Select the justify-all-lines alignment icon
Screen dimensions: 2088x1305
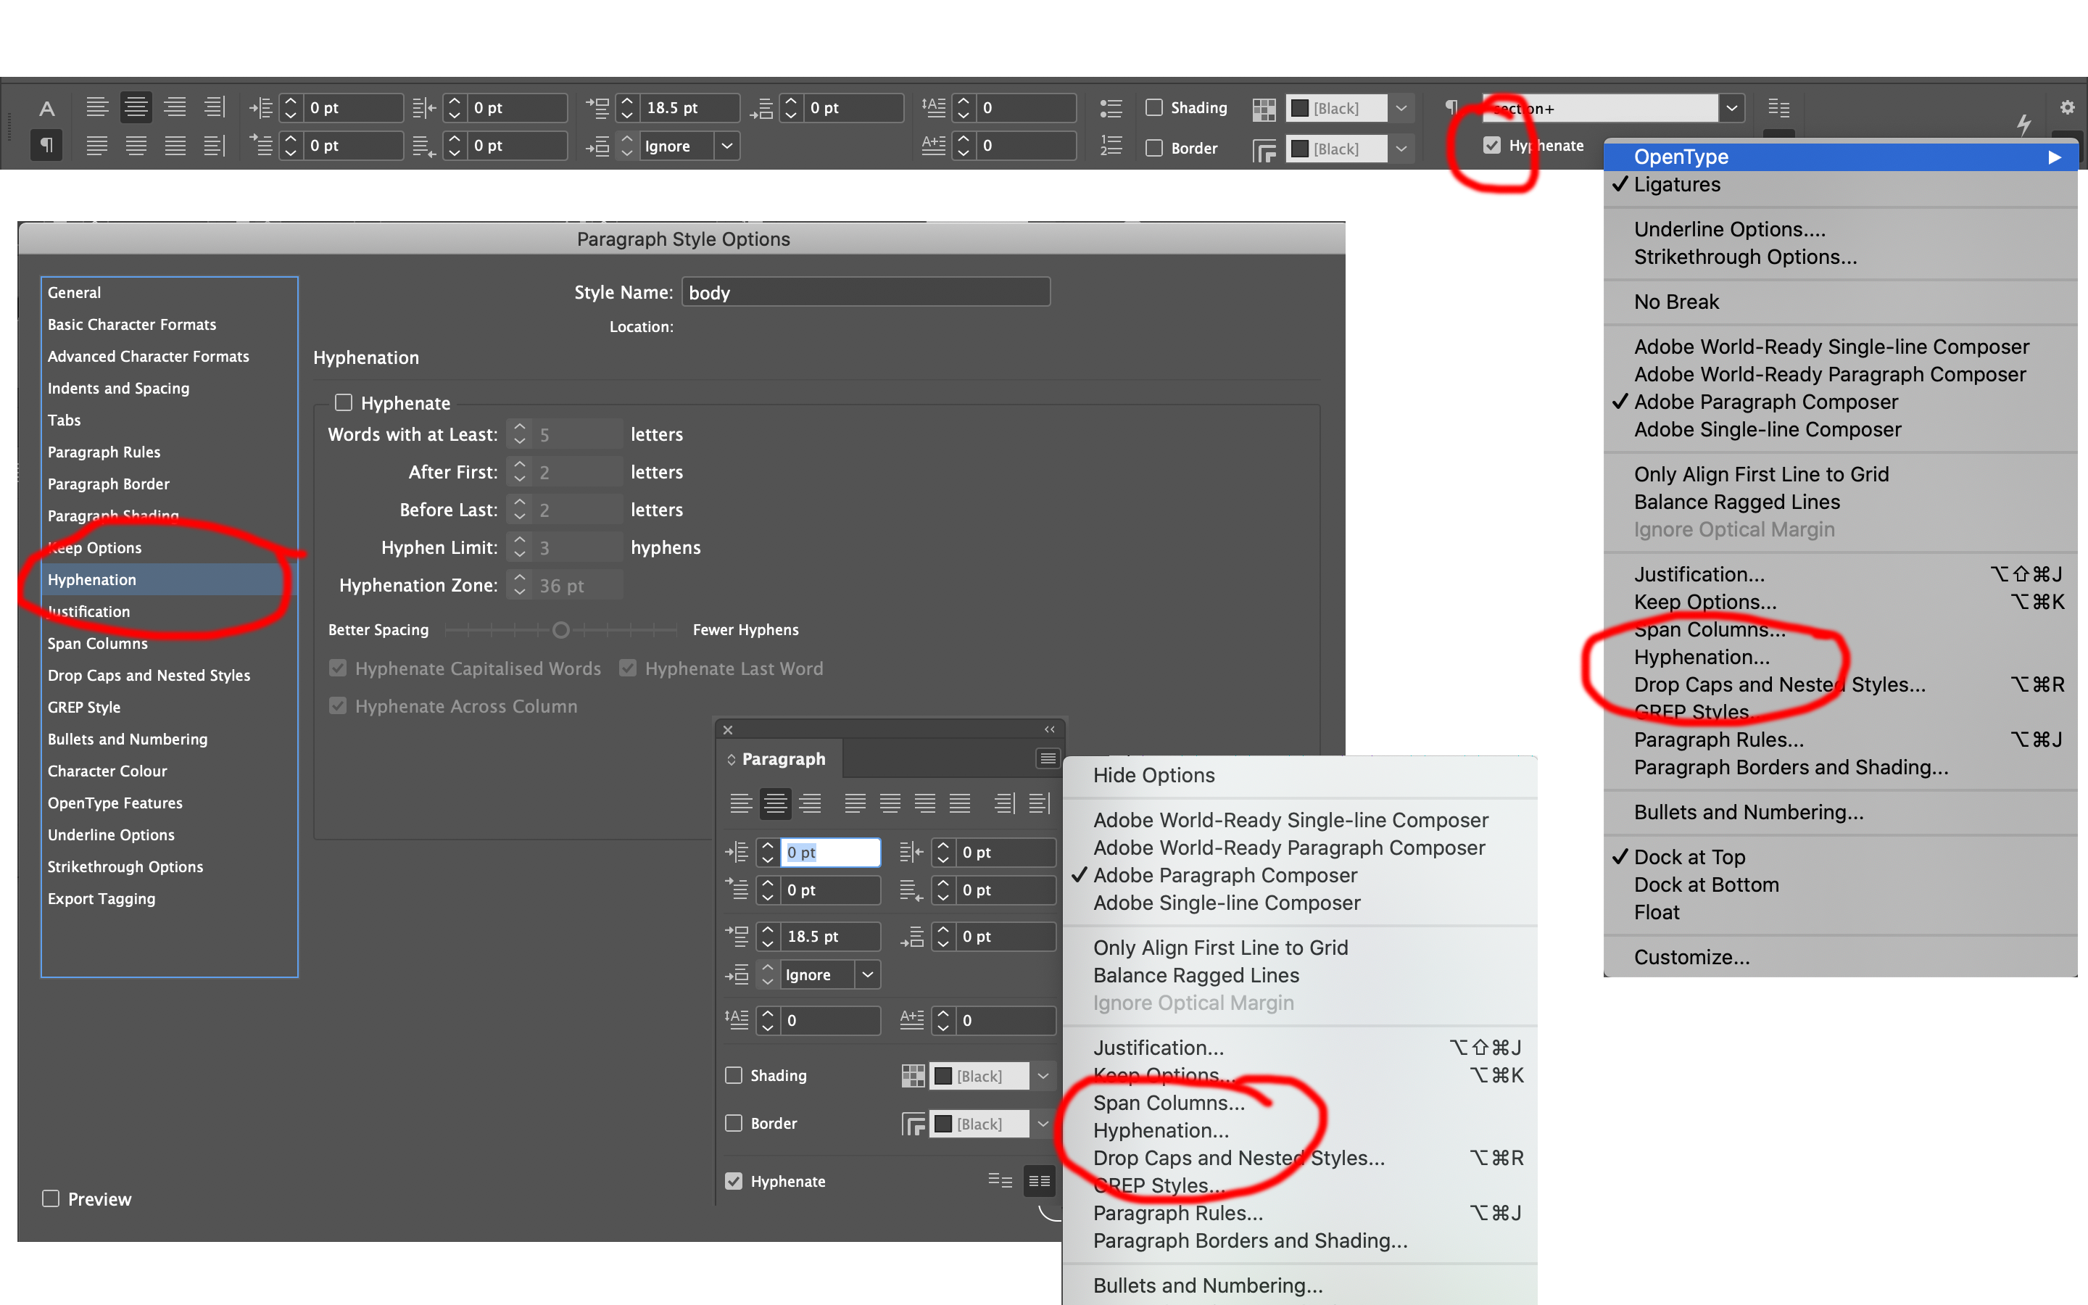tap(959, 803)
